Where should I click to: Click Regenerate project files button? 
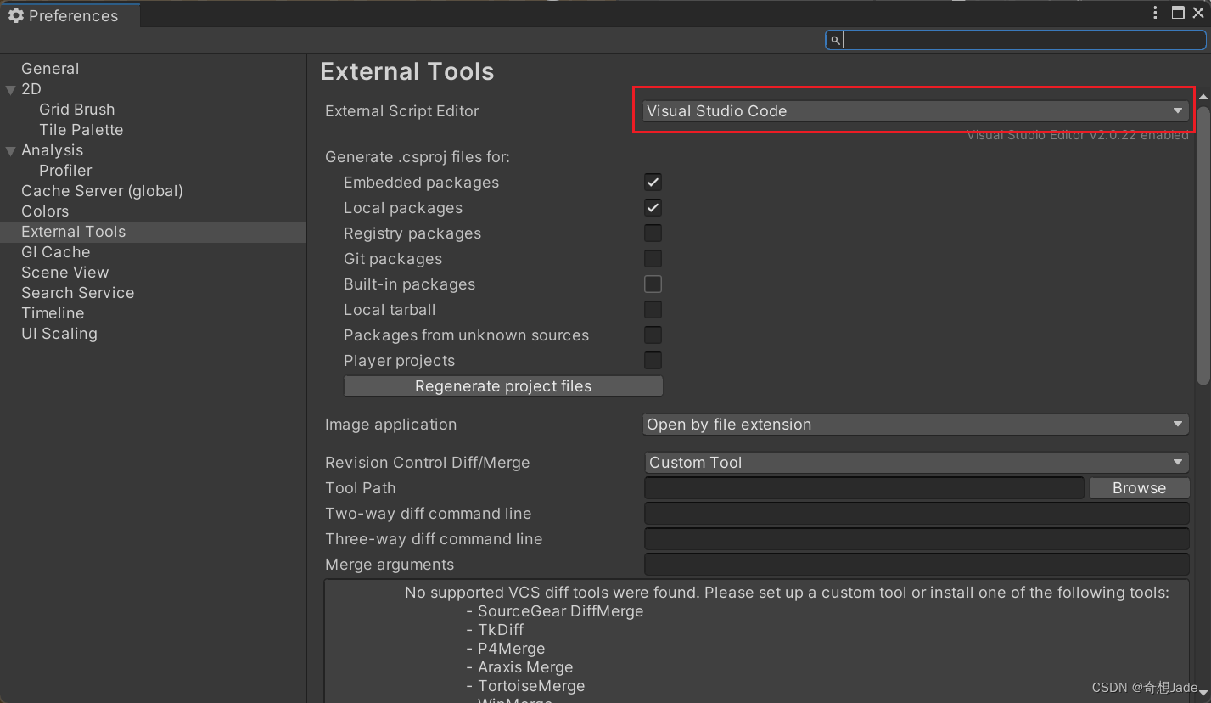503,386
